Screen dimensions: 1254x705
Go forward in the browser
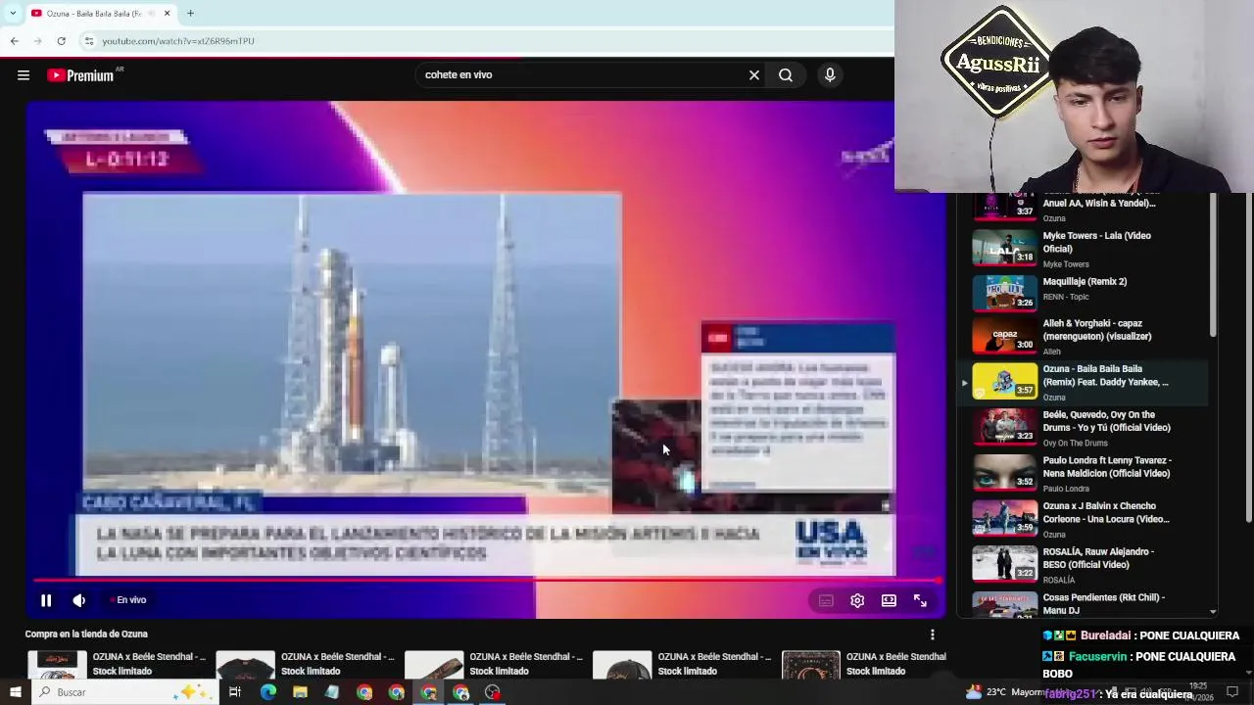(x=38, y=41)
